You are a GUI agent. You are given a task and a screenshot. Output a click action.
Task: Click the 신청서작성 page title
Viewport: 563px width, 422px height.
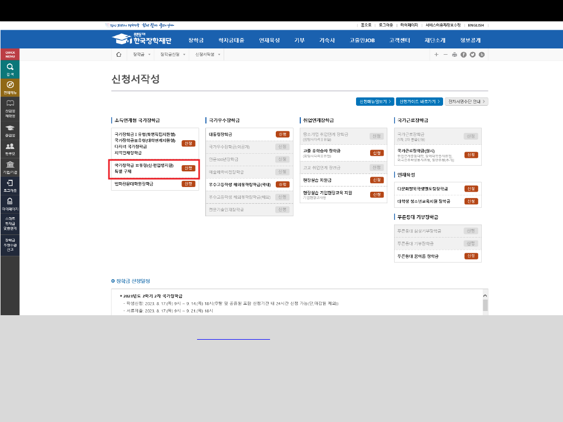pyautogui.click(x=136, y=79)
